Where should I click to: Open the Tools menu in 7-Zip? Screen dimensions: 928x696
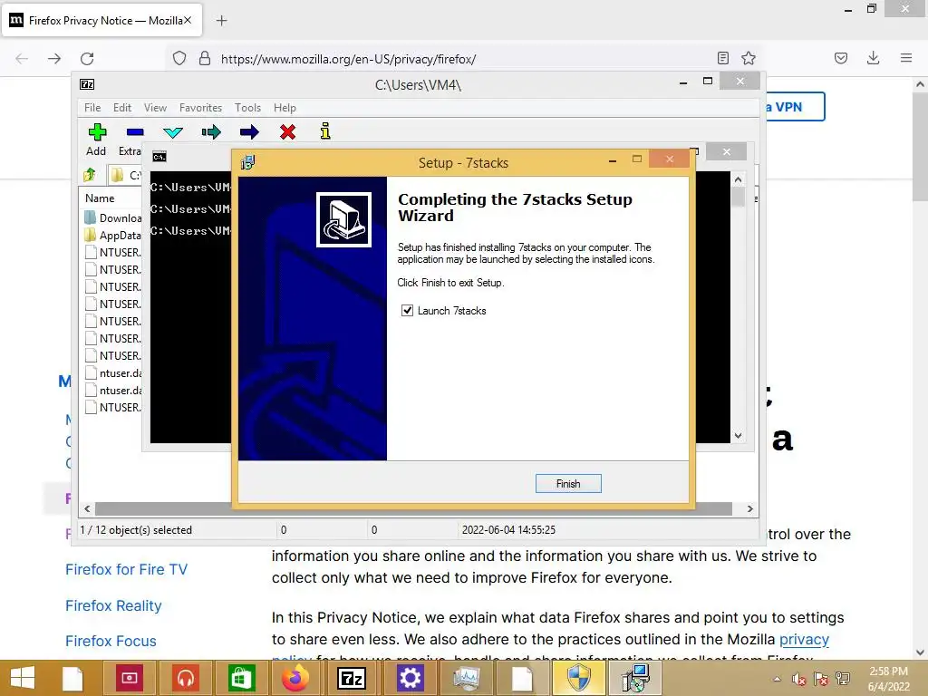tap(247, 108)
